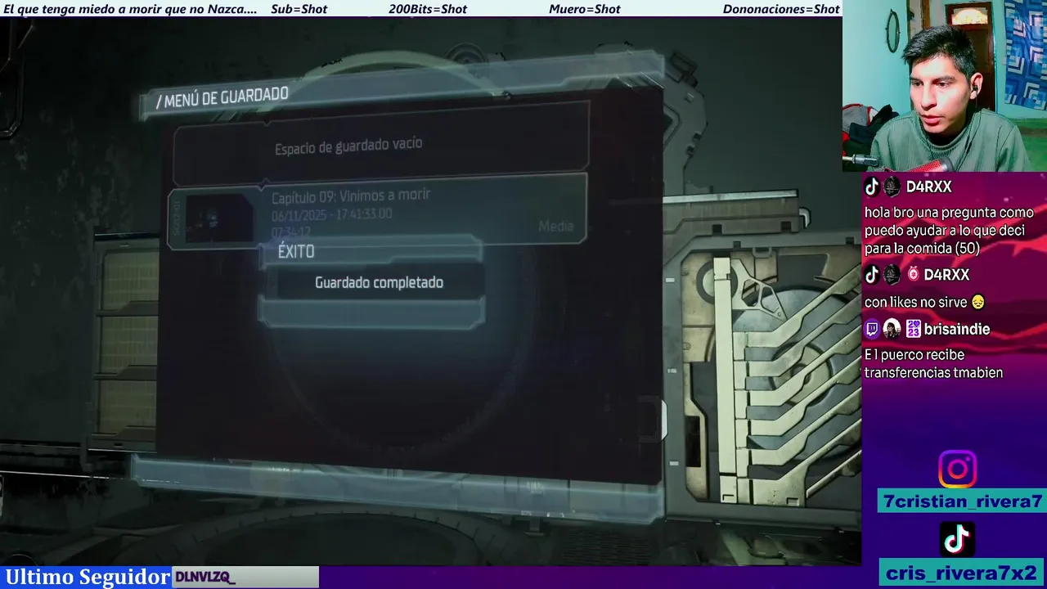
Task: Click the 'Media' difficulty label
Action: pos(556,227)
